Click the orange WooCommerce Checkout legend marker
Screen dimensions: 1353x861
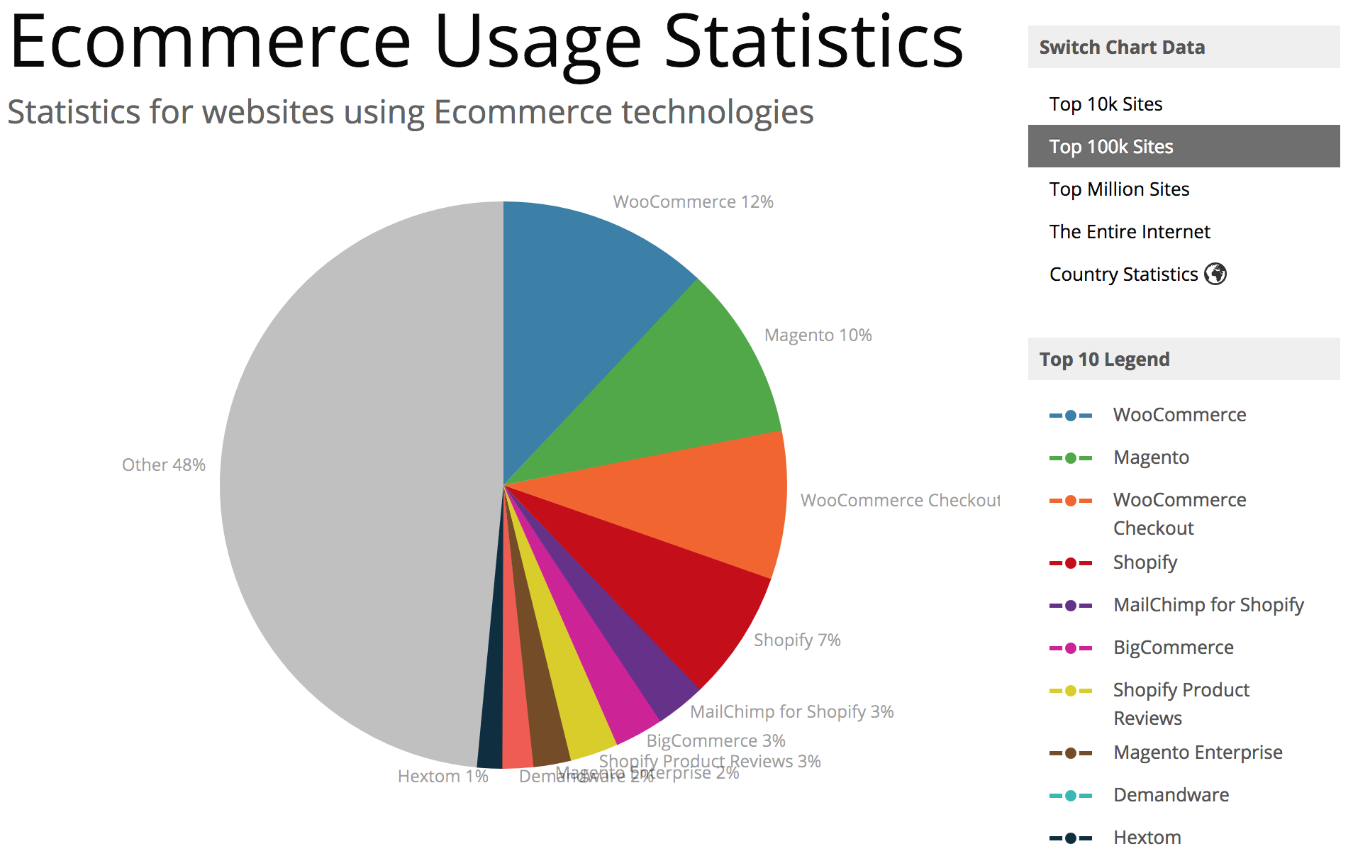[1071, 501]
